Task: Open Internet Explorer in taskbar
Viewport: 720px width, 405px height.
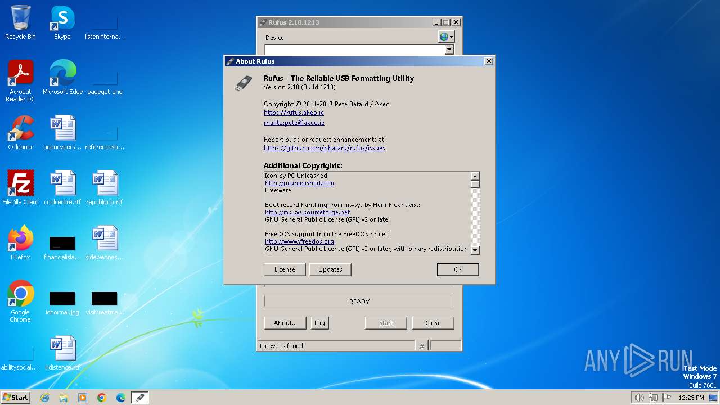Action: click(44, 398)
